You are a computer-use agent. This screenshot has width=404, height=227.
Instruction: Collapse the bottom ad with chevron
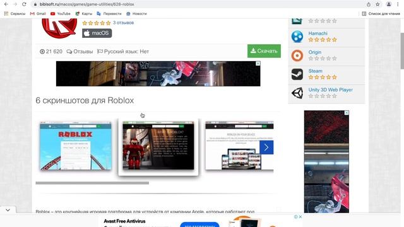pos(8,210)
